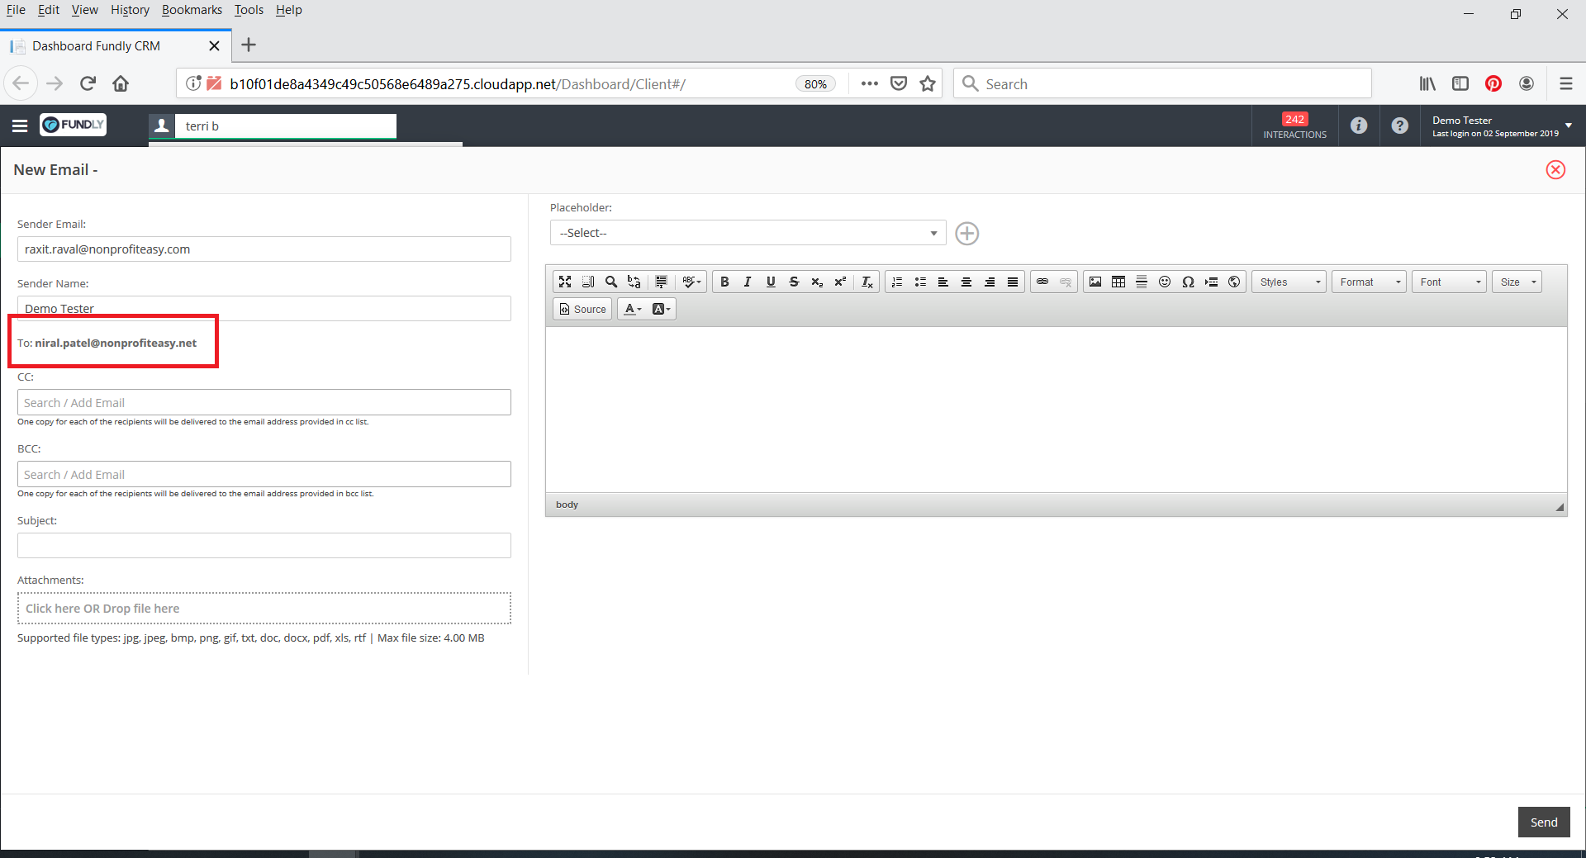Image resolution: width=1586 pixels, height=858 pixels.
Task: Open the Bookmarks menu
Action: (192, 10)
